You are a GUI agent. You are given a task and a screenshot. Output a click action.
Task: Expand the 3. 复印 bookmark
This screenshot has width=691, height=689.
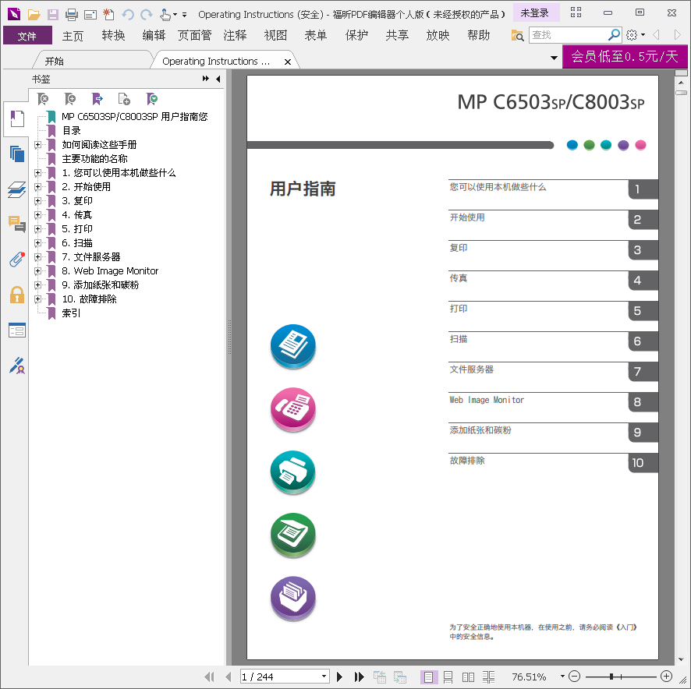point(38,201)
